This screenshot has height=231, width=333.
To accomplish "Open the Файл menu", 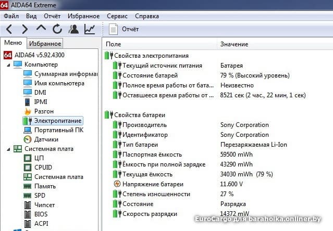I will tap(11, 16).
